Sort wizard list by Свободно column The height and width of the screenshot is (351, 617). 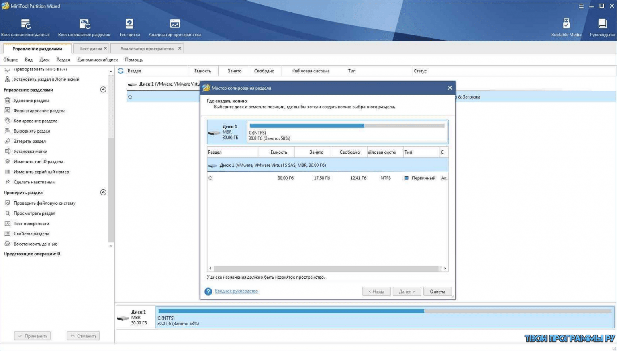point(349,152)
